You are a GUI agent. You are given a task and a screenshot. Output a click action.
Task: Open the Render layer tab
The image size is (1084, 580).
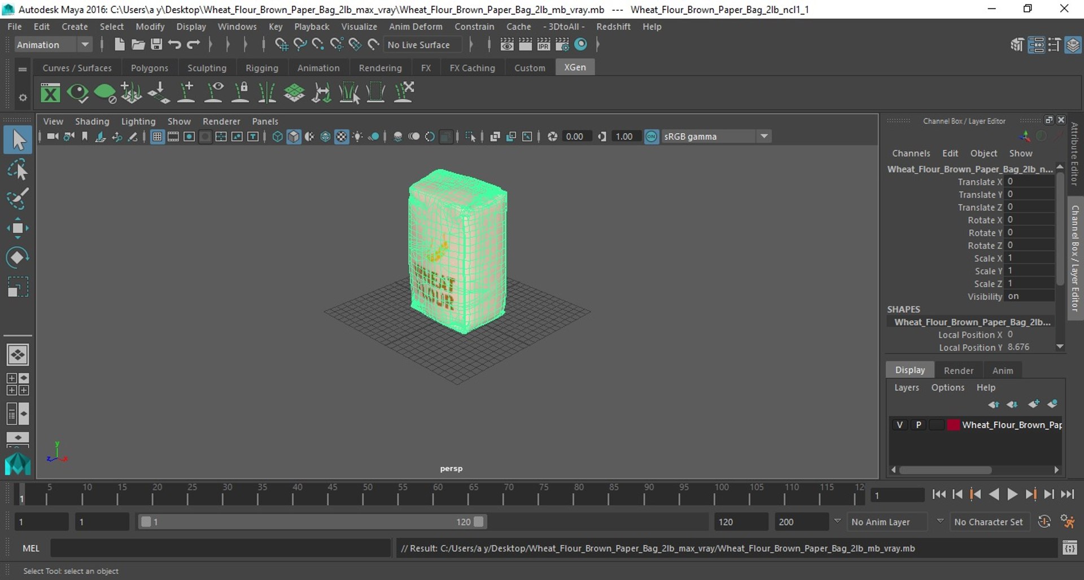tap(958, 370)
